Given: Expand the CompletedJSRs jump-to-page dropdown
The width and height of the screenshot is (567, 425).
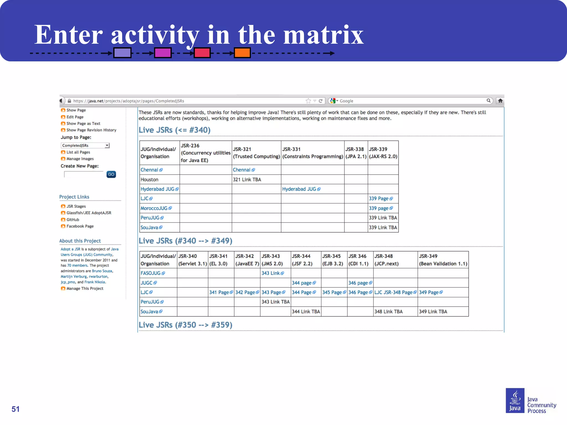Looking at the screenshot, I should tap(85, 145).
